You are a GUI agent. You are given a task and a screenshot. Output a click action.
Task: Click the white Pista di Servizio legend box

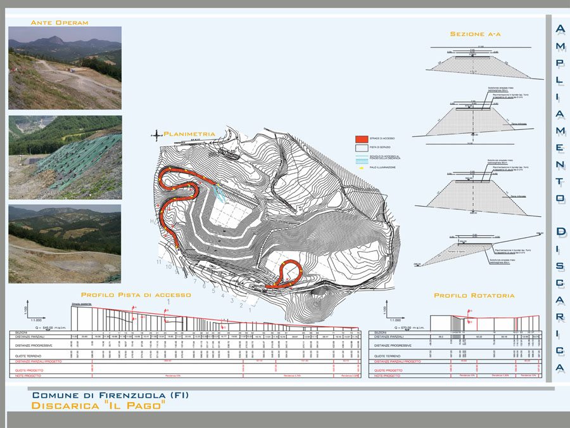click(x=361, y=147)
